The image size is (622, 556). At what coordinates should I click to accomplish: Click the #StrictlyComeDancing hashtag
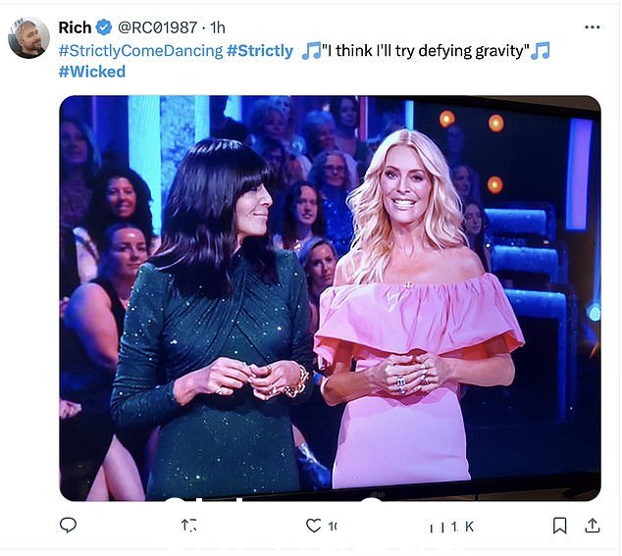[x=141, y=51]
